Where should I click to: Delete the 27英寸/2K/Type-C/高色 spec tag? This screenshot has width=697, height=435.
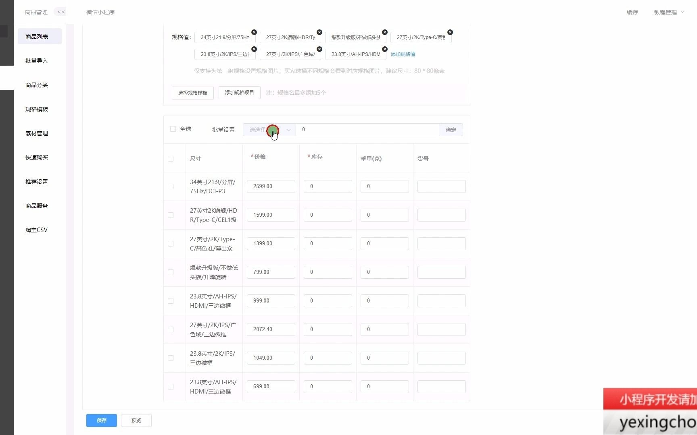click(450, 32)
